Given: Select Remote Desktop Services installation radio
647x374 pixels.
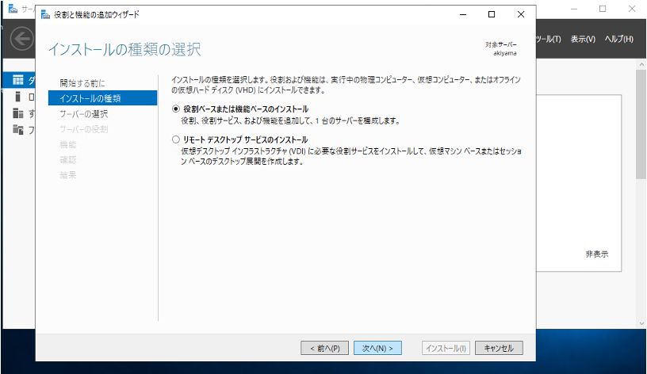Looking at the screenshot, I should [176, 139].
